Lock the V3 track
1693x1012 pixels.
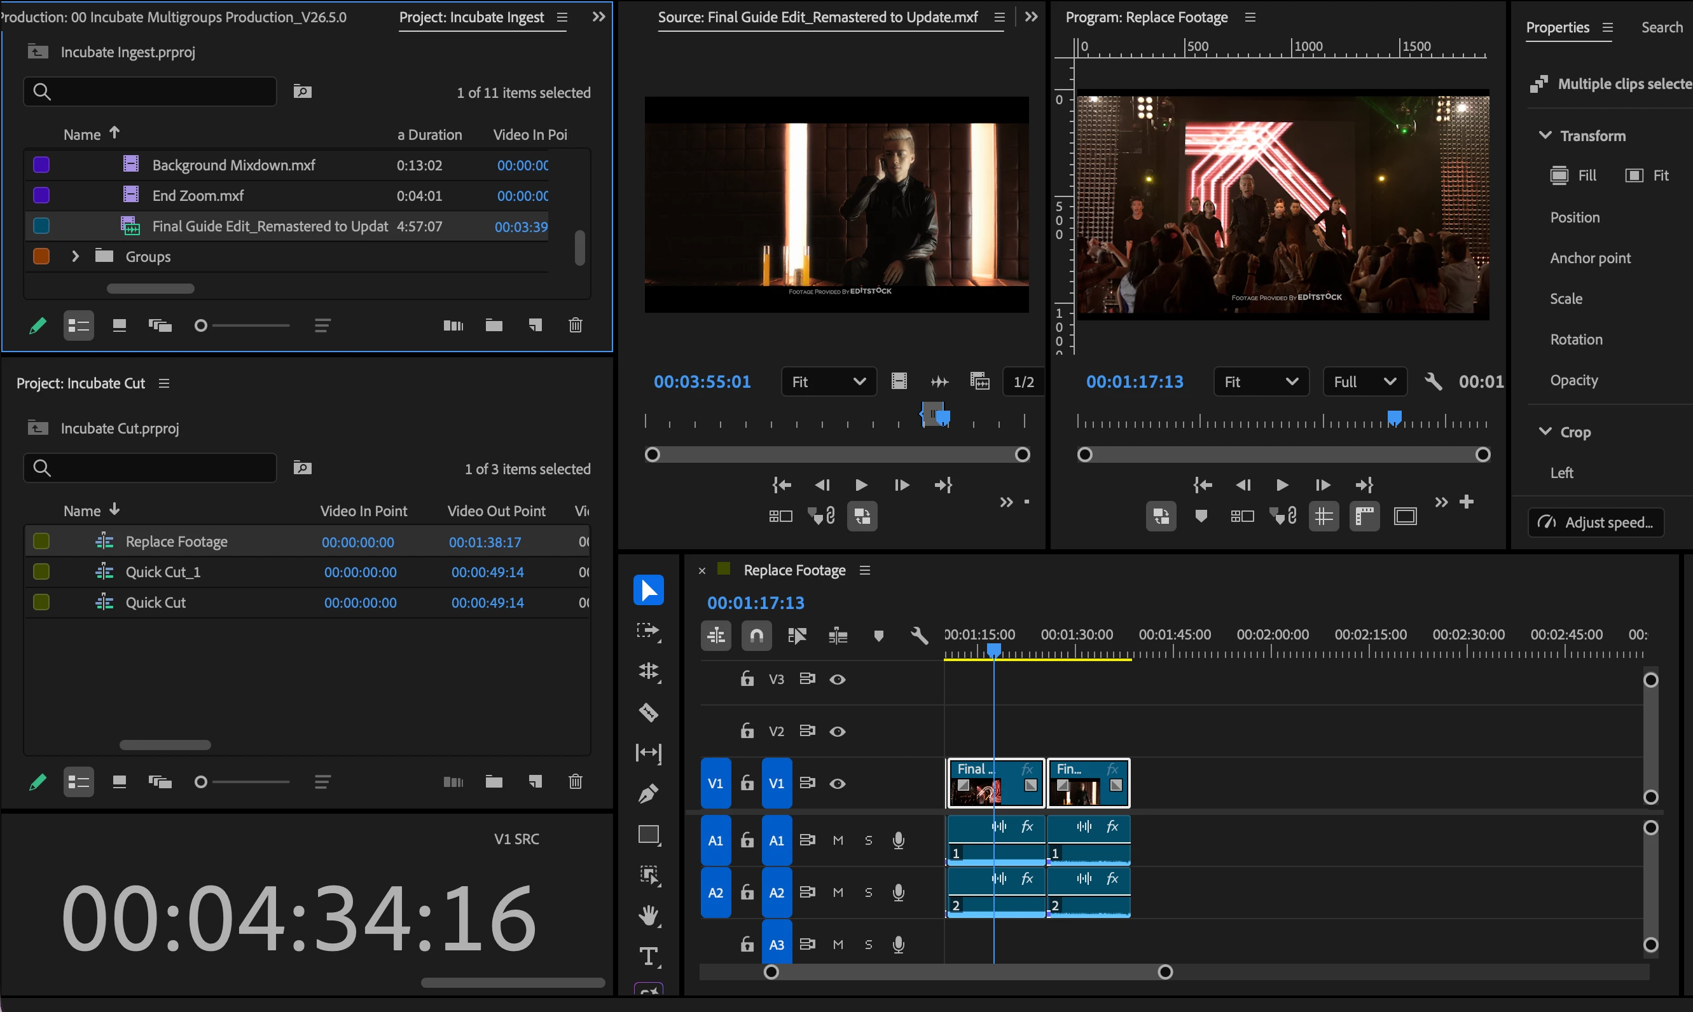point(747,678)
